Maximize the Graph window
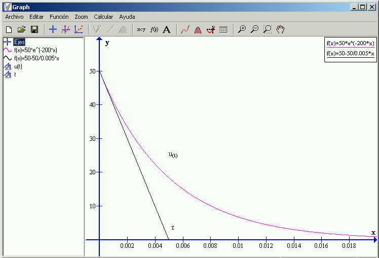The height and width of the screenshot is (258, 379). point(362,7)
